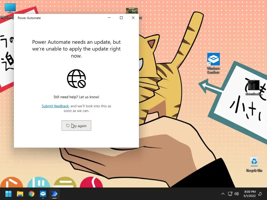This screenshot has width=267, height=200.
Task: Open the clock showing 8:00 PM
Action: tap(250, 194)
